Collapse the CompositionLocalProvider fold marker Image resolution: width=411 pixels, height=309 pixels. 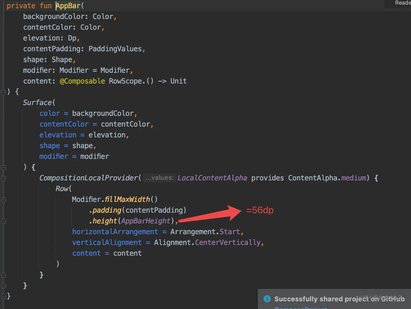click(4, 178)
